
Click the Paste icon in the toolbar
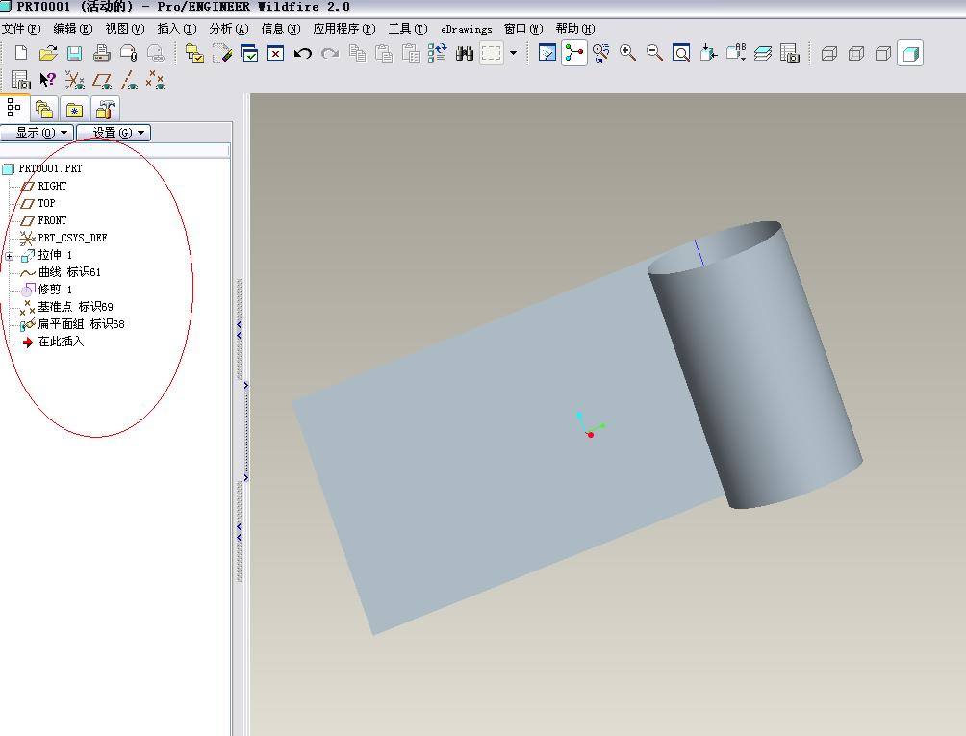384,53
